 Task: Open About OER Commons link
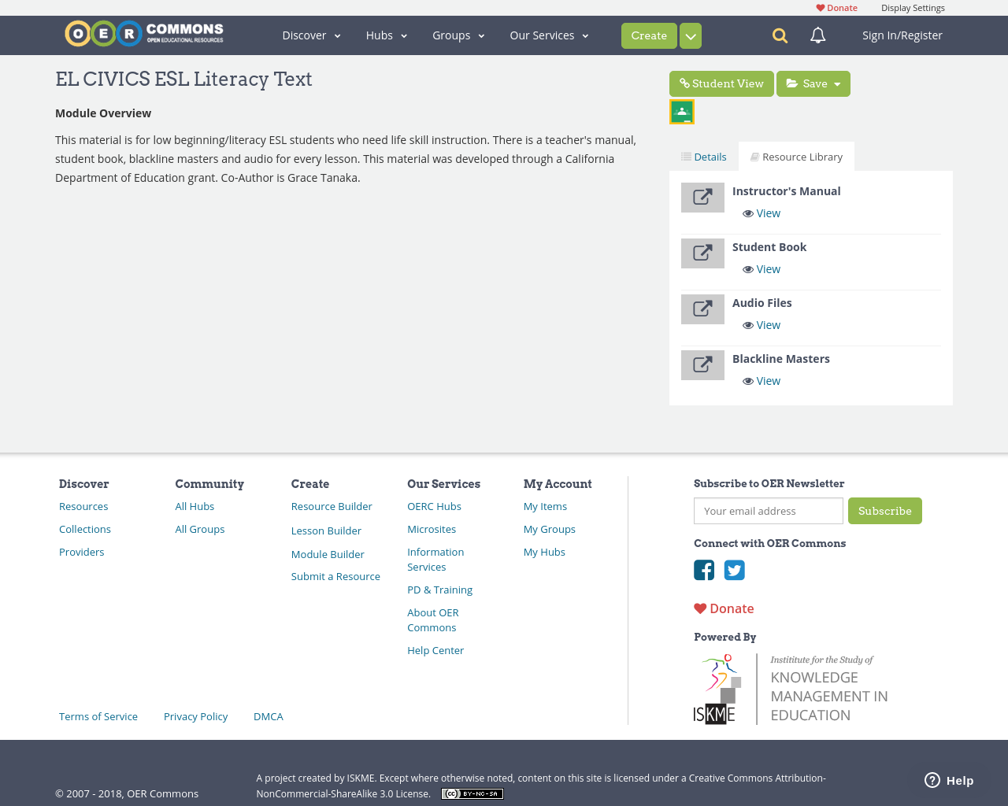pos(433,620)
